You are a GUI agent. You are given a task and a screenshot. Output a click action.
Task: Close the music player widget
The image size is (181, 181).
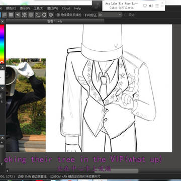pos(162,3)
